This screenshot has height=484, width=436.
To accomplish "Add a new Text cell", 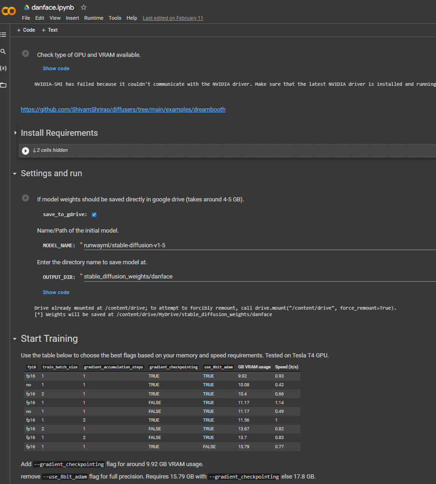I will (x=50, y=30).
